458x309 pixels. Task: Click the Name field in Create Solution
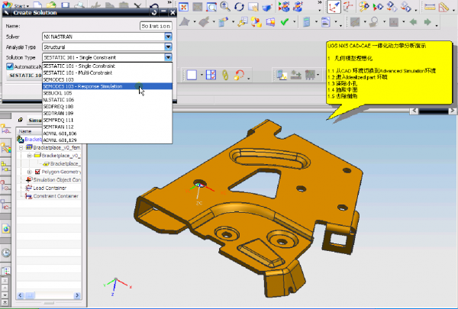point(156,26)
